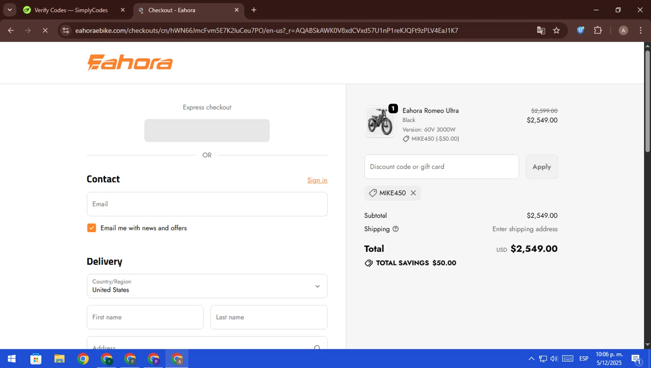Click the Shipping help question icon

[x=395, y=229]
